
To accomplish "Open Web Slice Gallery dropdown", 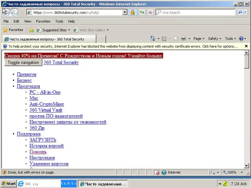I will point(91,30).
